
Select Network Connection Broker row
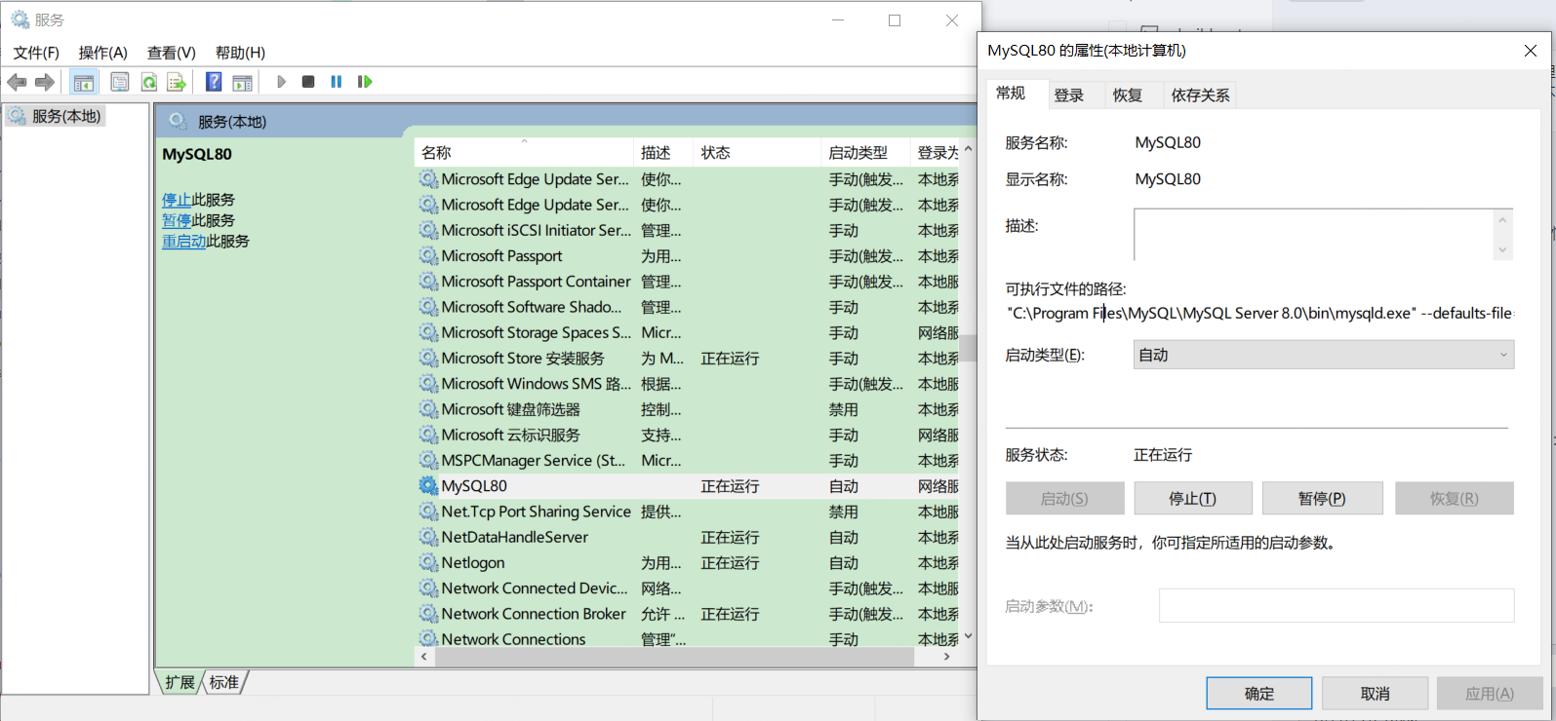(688, 614)
